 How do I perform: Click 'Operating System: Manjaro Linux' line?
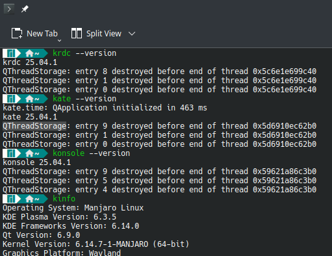(73, 208)
